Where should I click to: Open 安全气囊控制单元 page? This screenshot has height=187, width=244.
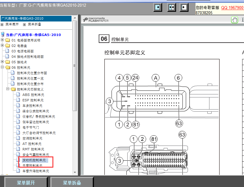36,155
